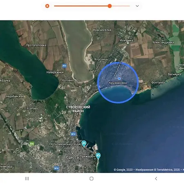Click the blue location dot in Крыжановка
The image size is (184, 184).
(x=119, y=79)
